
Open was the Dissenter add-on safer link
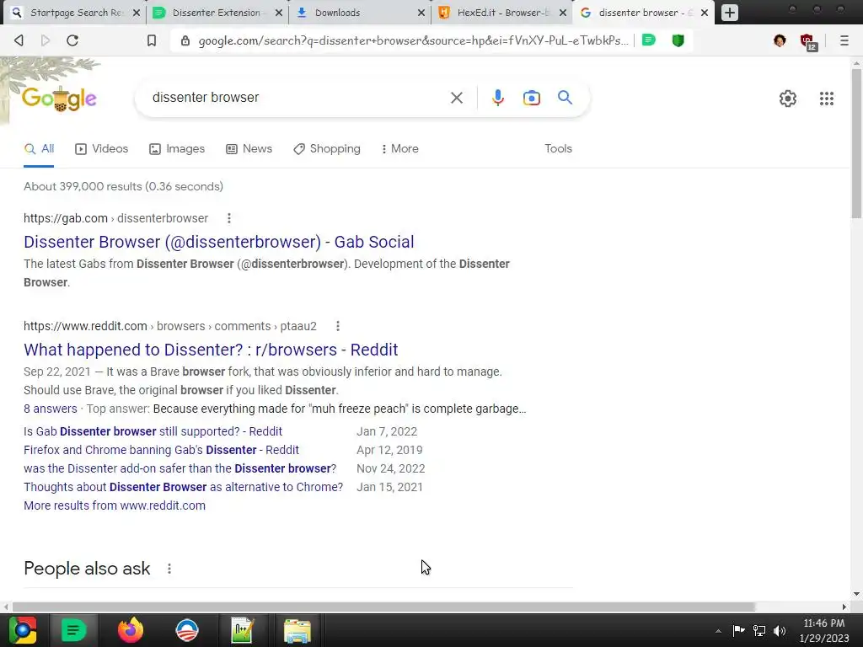180,468
